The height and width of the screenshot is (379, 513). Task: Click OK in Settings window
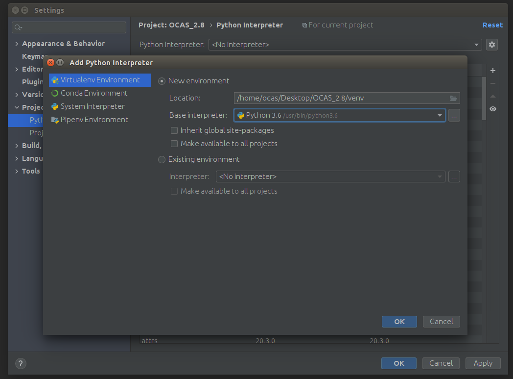(x=399, y=363)
